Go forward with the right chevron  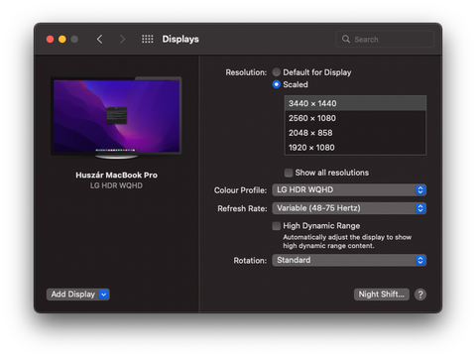click(122, 39)
